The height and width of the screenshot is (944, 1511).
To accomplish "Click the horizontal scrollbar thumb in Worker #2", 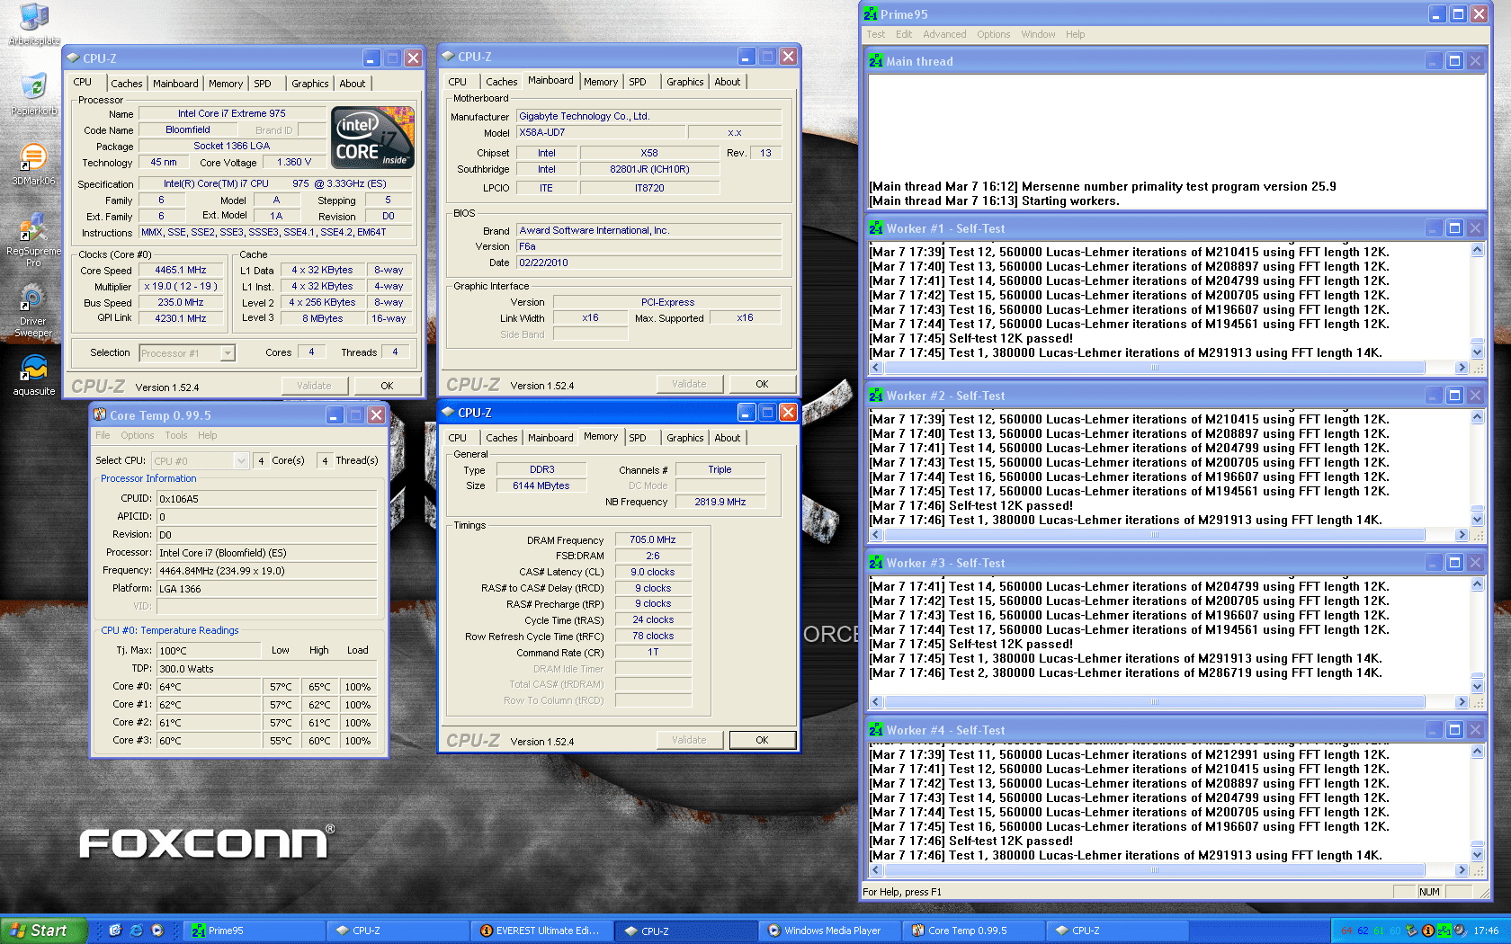I will [x=1154, y=534].
